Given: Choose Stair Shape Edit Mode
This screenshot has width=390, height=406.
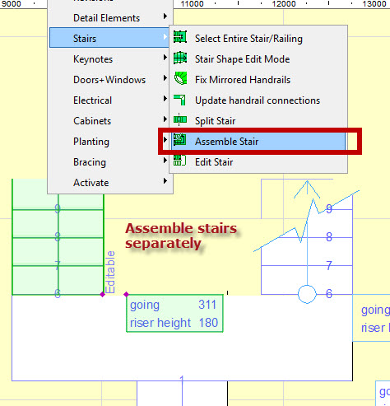Looking at the screenshot, I should 258,59.
